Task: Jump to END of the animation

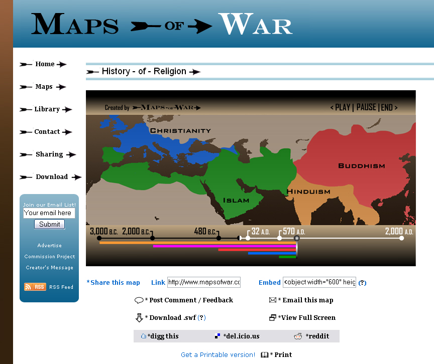Action: (x=387, y=107)
